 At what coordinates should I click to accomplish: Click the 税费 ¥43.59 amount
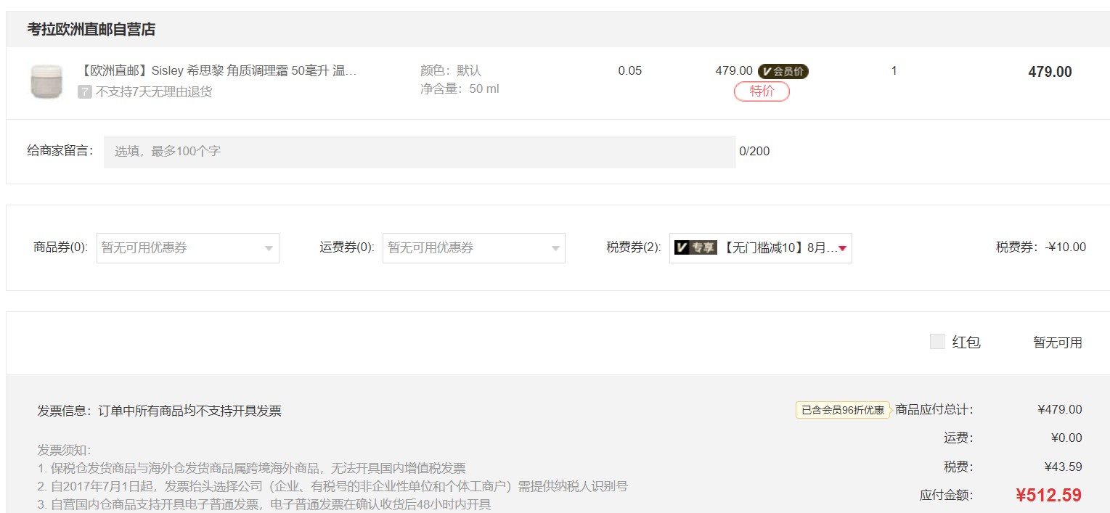click(1064, 467)
